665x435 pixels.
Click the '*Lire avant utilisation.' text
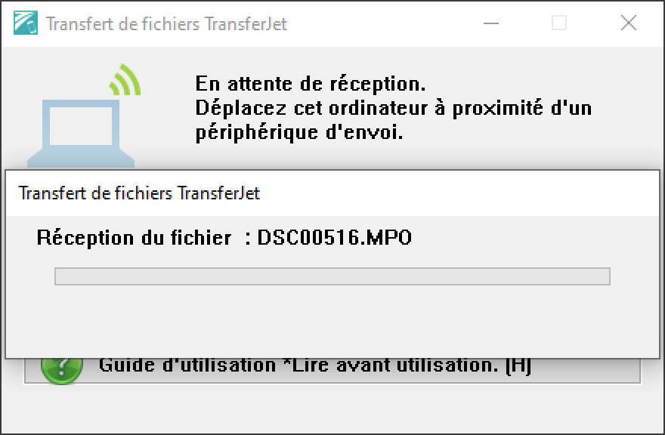pos(391,366)
